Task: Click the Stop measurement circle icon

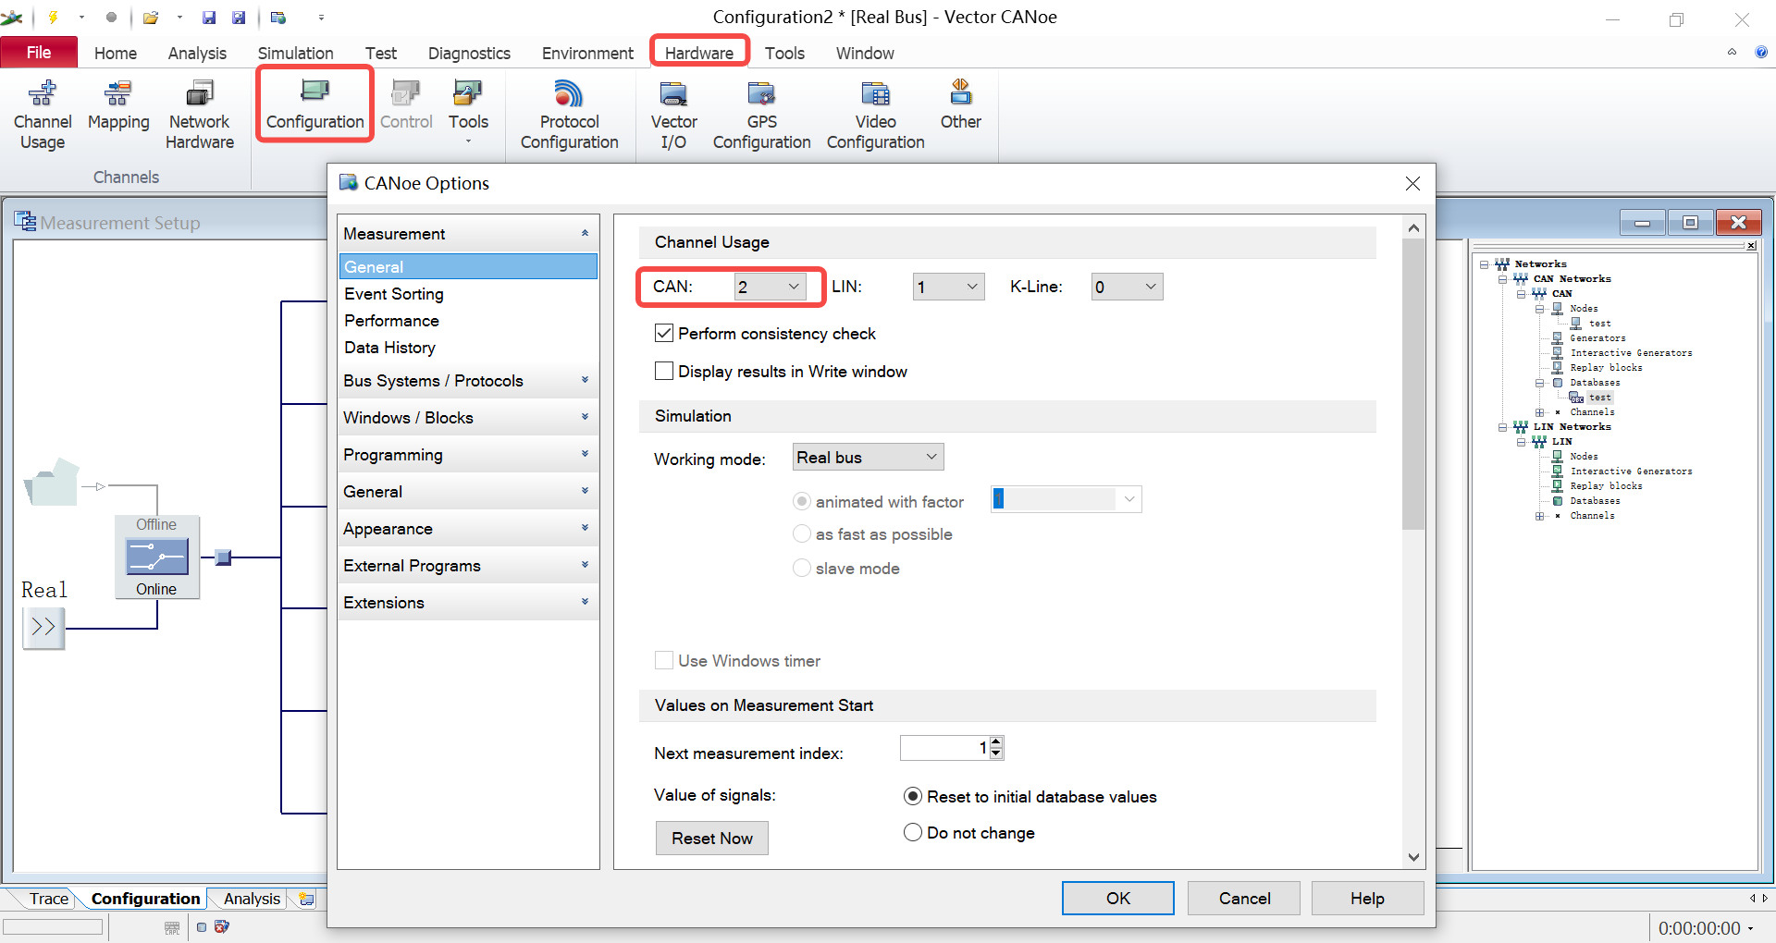Action: click(111, 17)
